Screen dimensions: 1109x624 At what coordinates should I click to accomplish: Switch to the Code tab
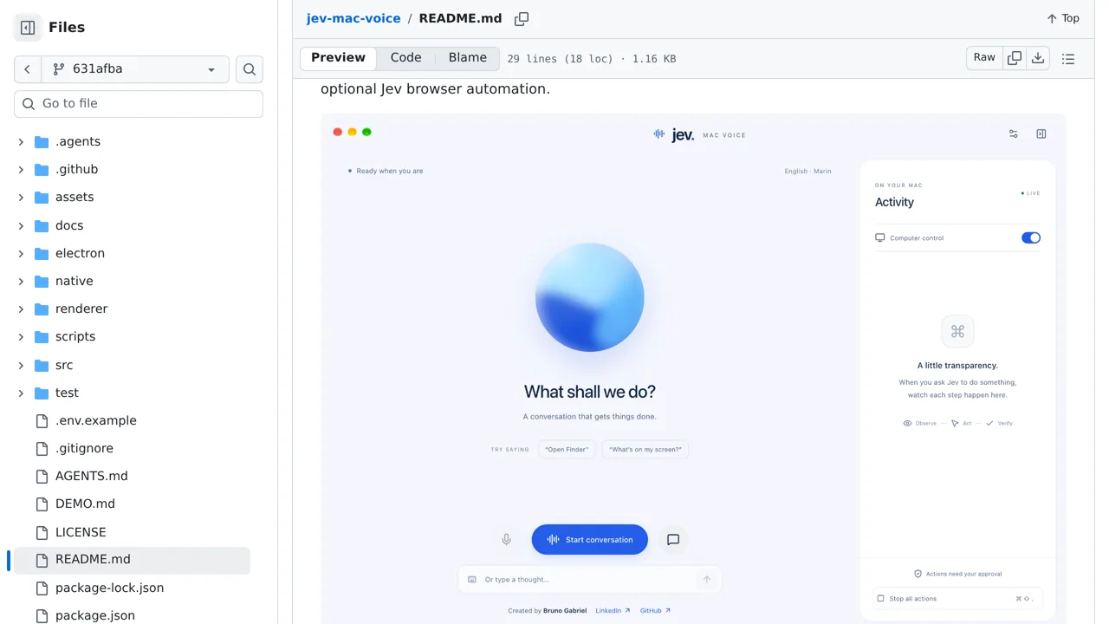(405, 58)
